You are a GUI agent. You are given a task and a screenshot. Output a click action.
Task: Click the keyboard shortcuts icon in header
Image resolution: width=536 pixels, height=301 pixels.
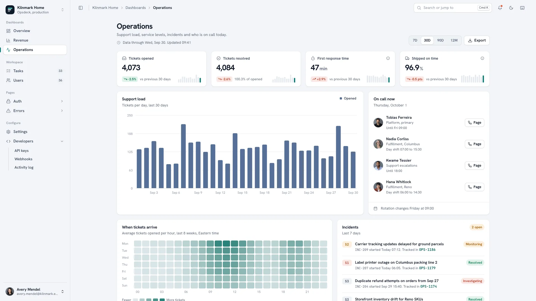(x=522, y=8)
